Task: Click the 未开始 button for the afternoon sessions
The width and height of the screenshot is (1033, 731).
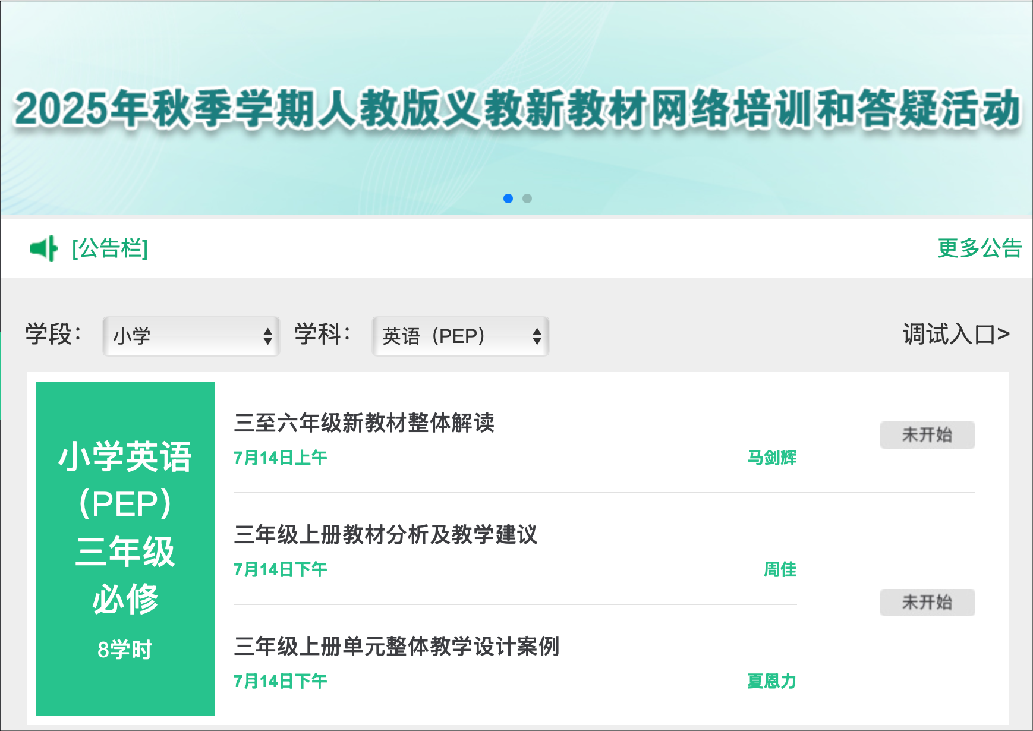Action: click(927, 602)
